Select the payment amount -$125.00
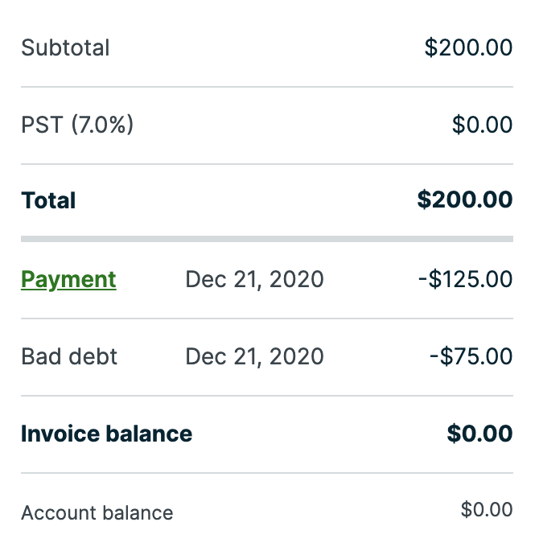 (x=465, y=279)
